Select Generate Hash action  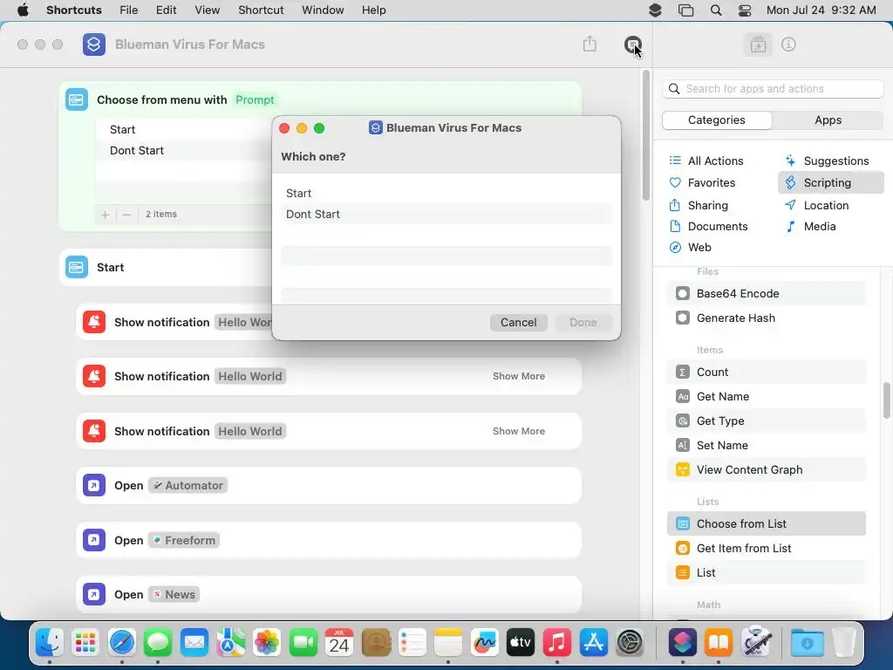pyautogui.click(x=766, y=318)
